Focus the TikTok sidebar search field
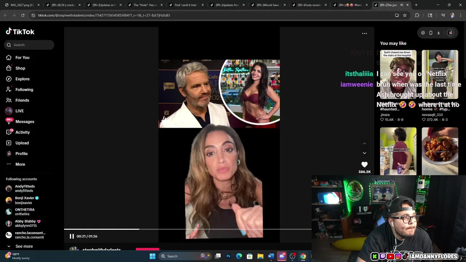 (29, 45)
